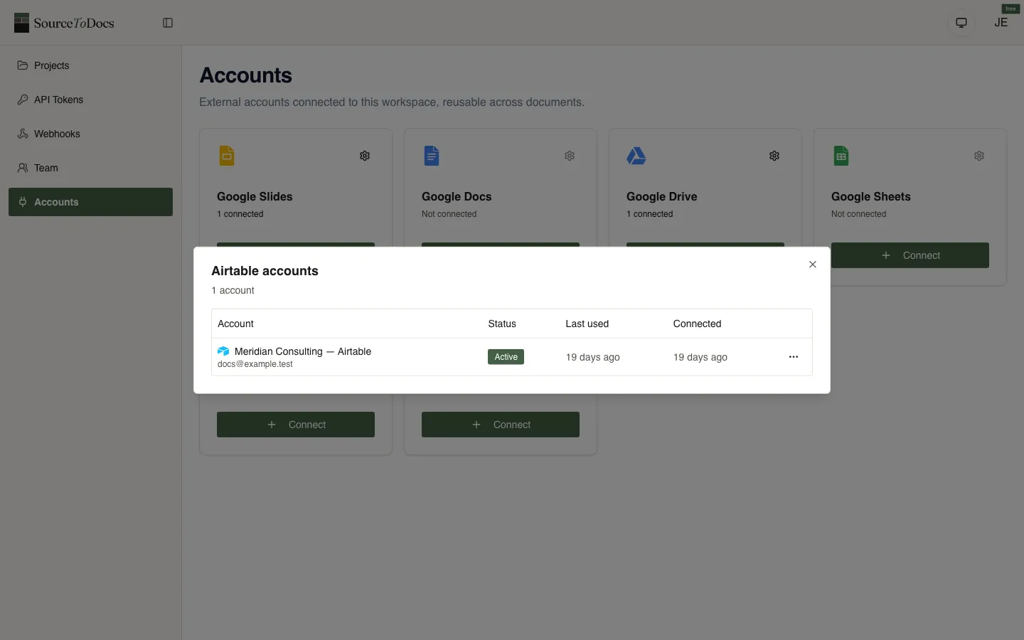
Task: Open Webhooks in the sidebar
Action: pyautogui.click(x=90, y=134)
